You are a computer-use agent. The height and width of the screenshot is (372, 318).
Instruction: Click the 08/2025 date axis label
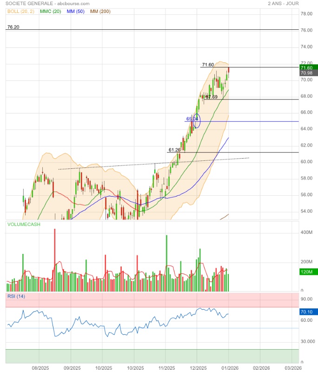[x=40, y=368]
